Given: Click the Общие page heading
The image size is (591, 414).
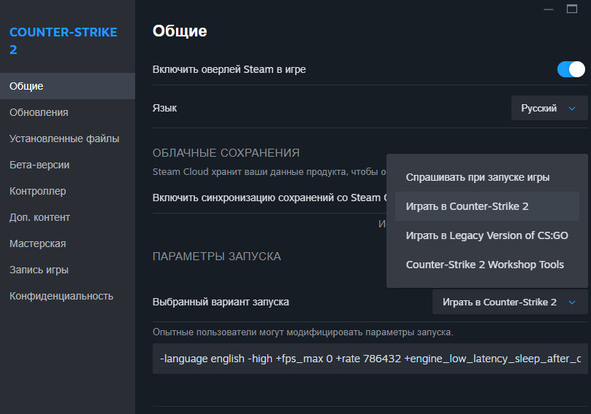Looking at the screenshot, I should pos(180,31).
